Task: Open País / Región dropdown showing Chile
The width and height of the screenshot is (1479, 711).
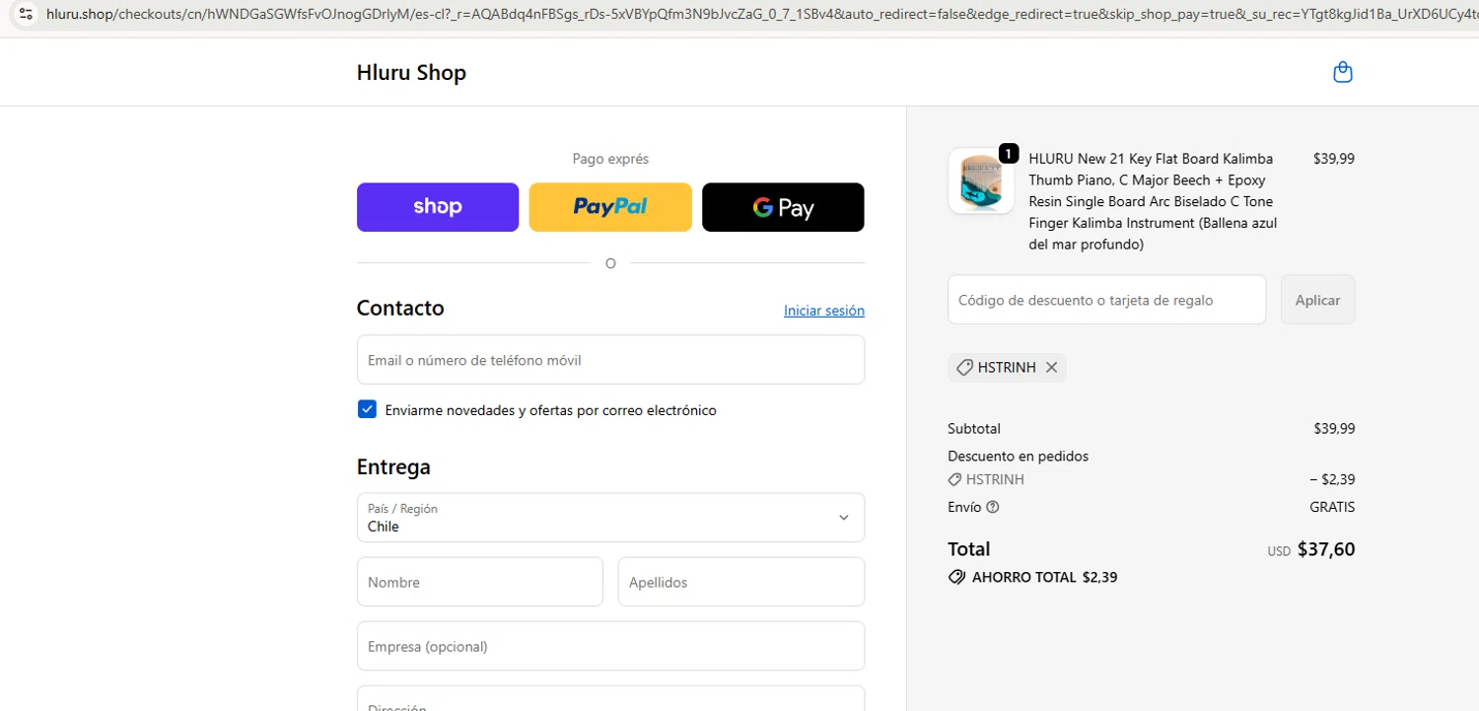Action: (x=610, y=518)
